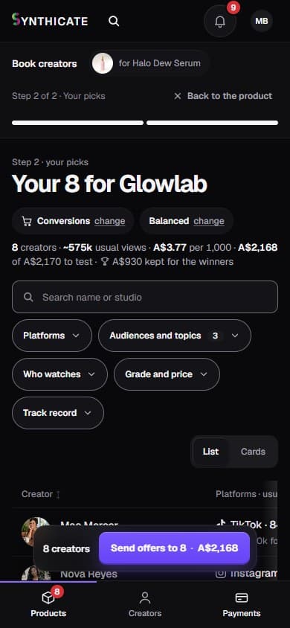Open MB profile avatar menu
Viewport: 290px width, 628px height.
pyautogui.click(x=262, y=21)
